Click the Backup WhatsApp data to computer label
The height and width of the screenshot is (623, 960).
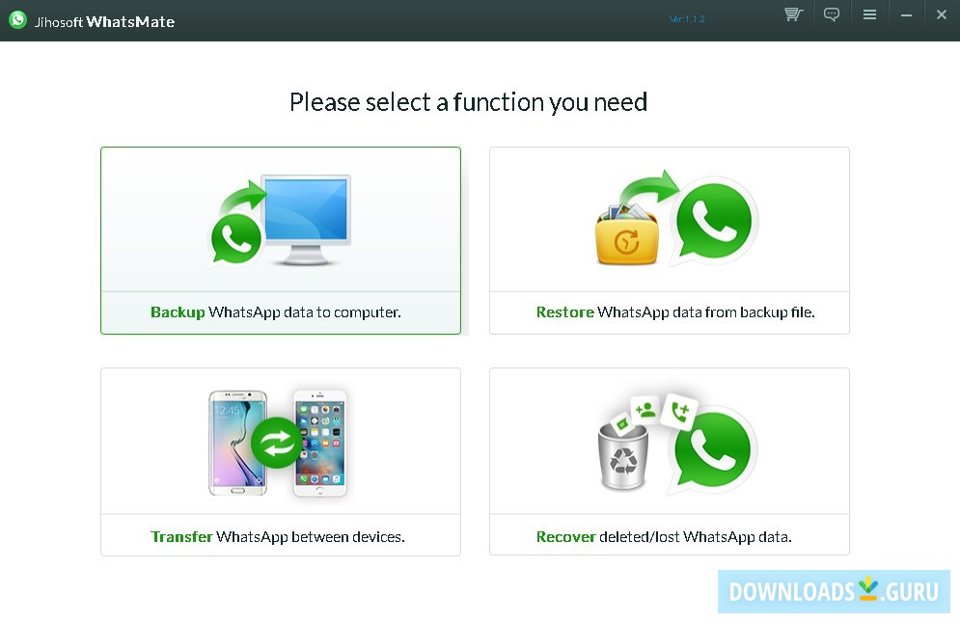point(276,312)
